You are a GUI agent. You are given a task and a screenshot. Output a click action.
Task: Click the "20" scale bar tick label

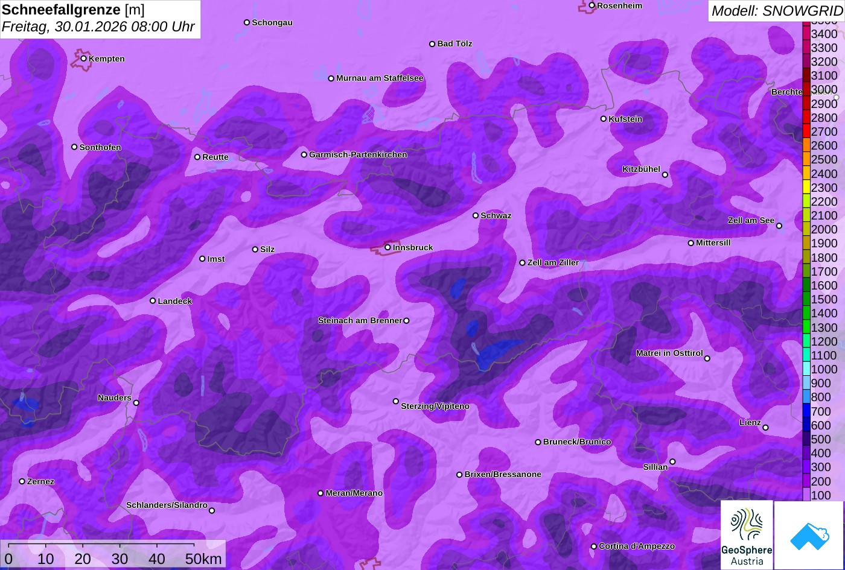tap(83, 559)
